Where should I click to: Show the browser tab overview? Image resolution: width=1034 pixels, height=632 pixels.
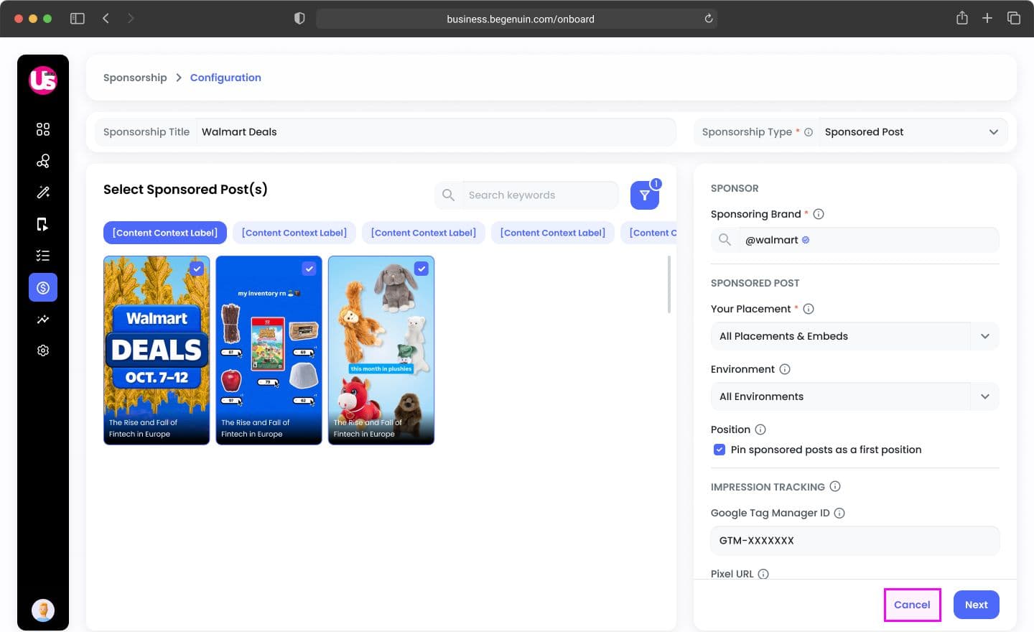click(x=1014, y=19)
